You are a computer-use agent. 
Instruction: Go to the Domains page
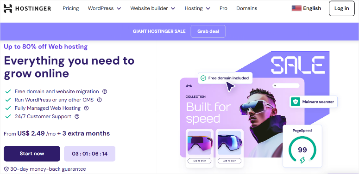click(x=246, y=8)
